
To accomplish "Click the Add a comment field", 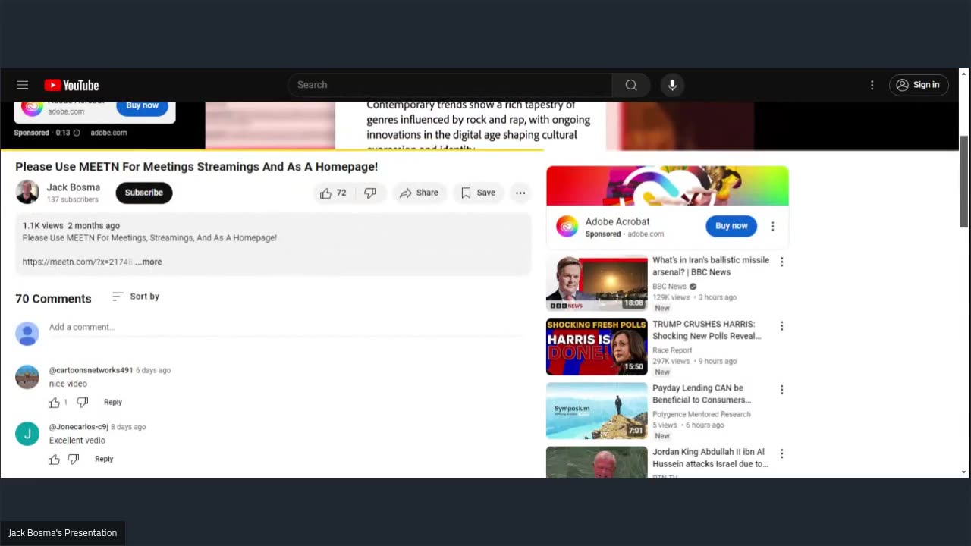I will click(x=285, y=327).
